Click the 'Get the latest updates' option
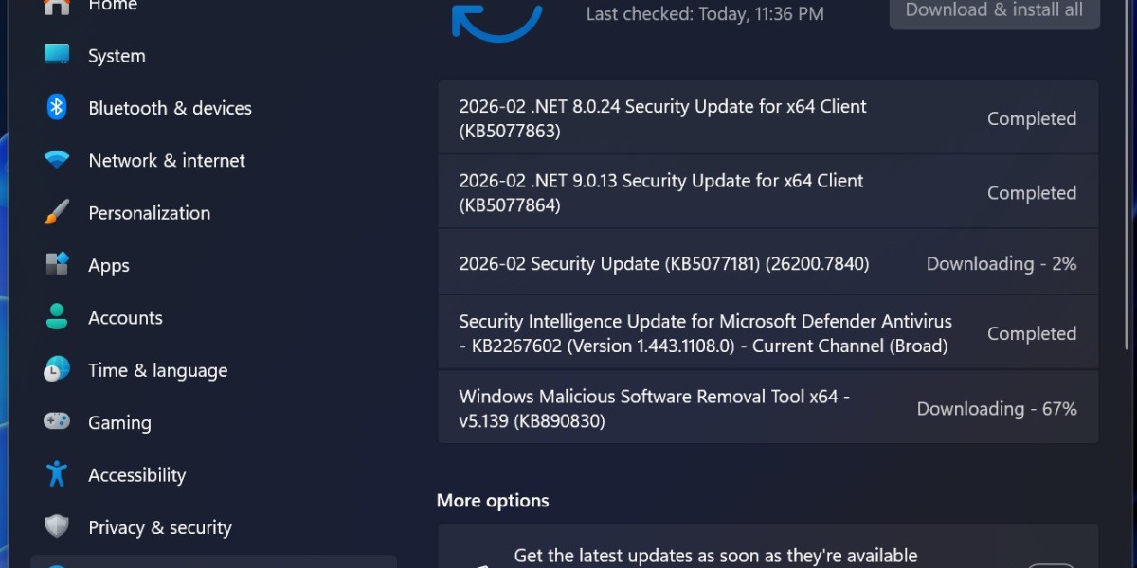 [715, 556]
